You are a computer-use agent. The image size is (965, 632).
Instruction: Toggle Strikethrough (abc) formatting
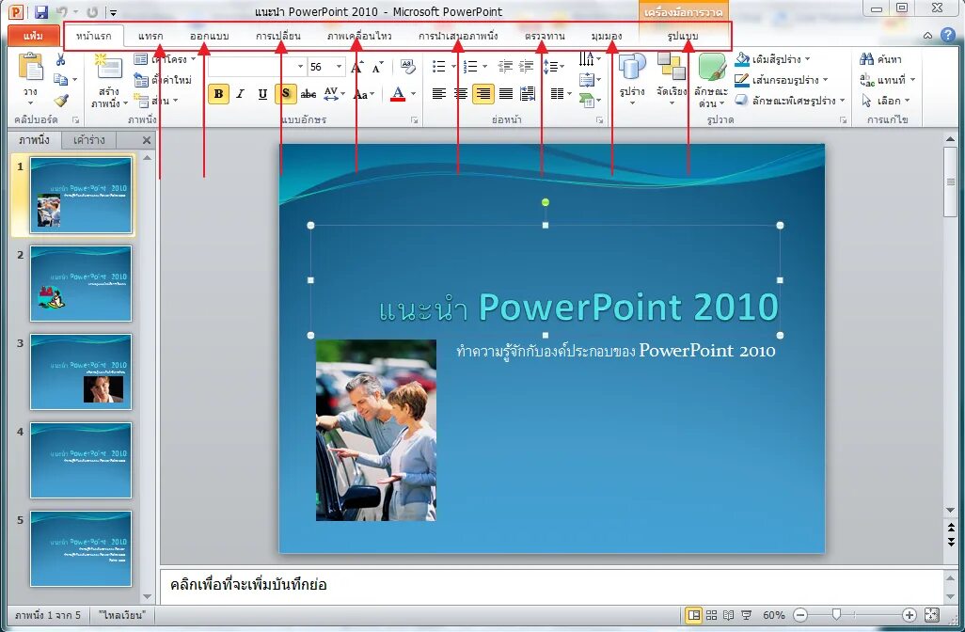308,93
